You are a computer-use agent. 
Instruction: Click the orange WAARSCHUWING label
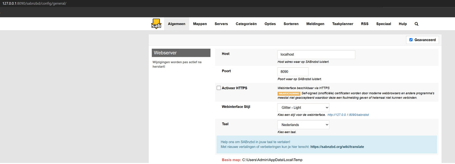point(289,93)
